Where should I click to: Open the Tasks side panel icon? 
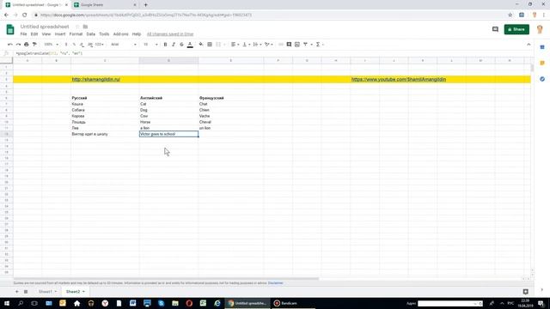(542, 79)
